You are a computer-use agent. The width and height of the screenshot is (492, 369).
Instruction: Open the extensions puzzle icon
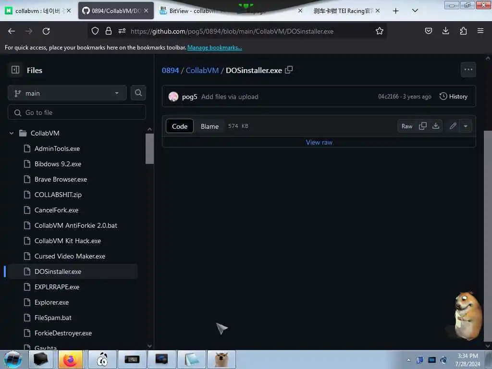pyautogui.click(x=463, y=31)
